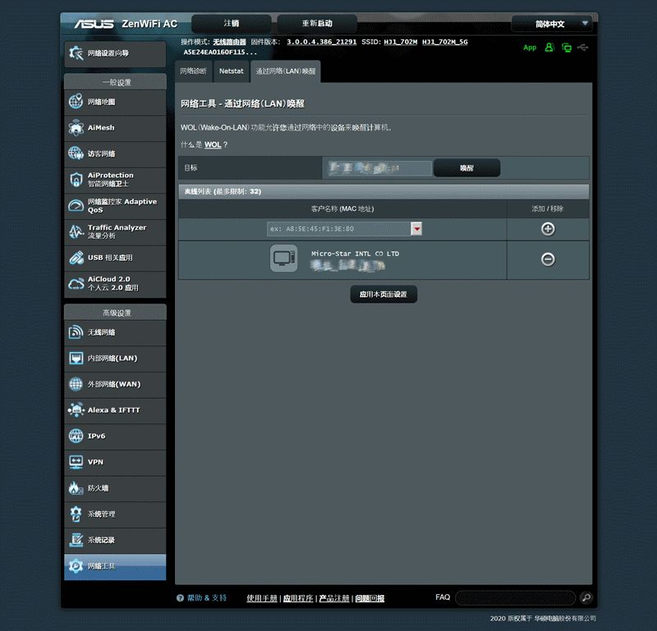Expand the MAC address client list dropdown arrow
The image size is (657, 631).
[416, 229]
